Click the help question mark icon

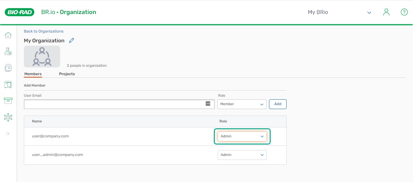pos(404,12)
